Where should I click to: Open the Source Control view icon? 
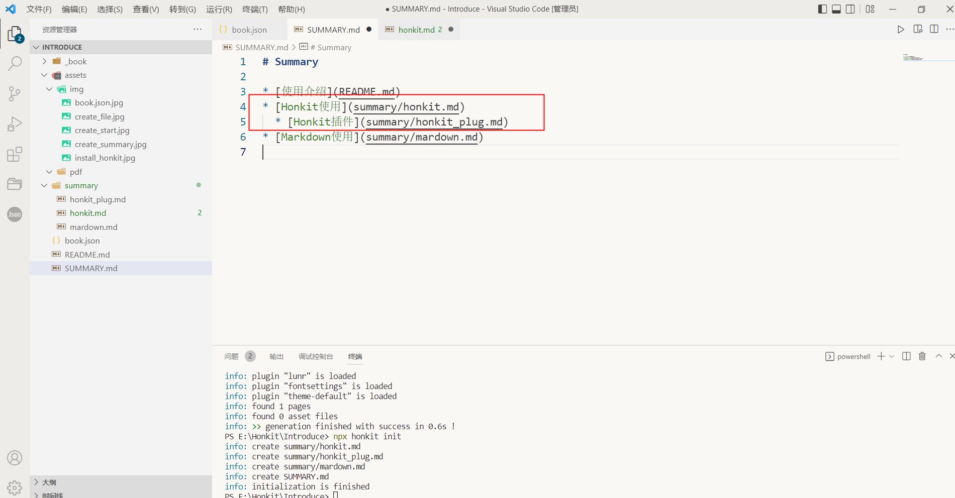coord(15,93)
